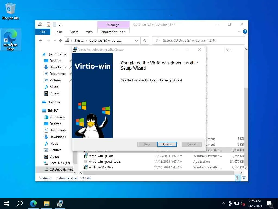Expand the address bar history dropdown

point(137,41)
